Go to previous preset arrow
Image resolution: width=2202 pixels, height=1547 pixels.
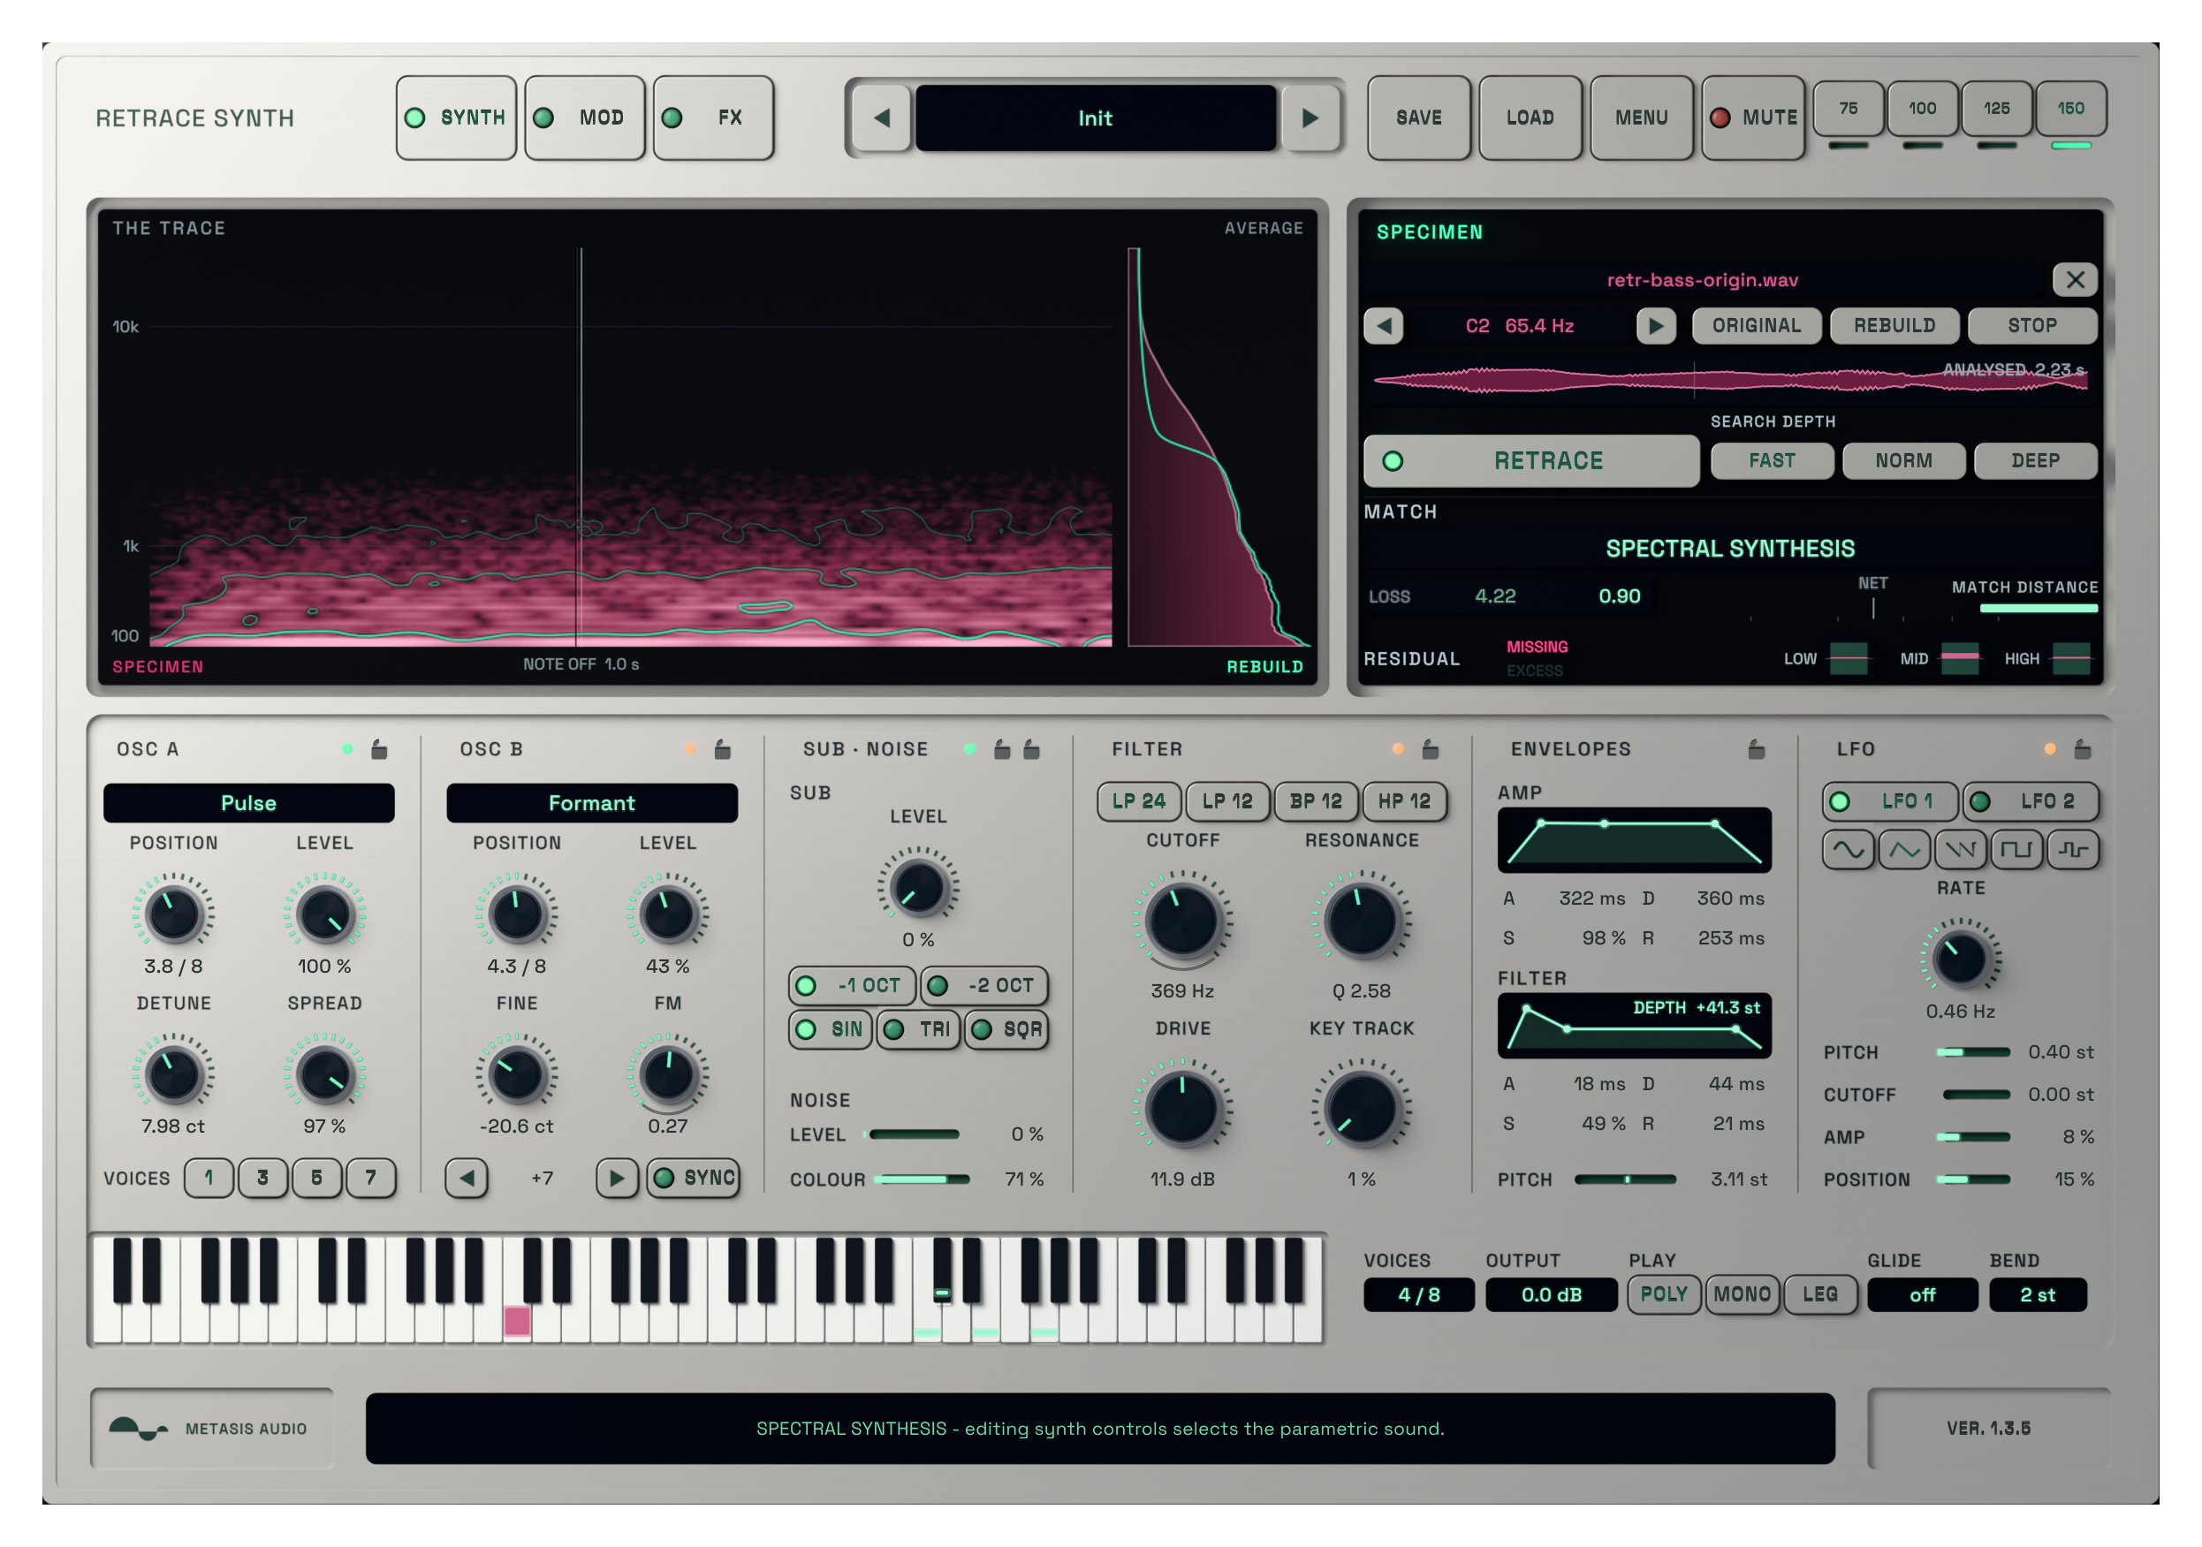(x=881, y=118)
